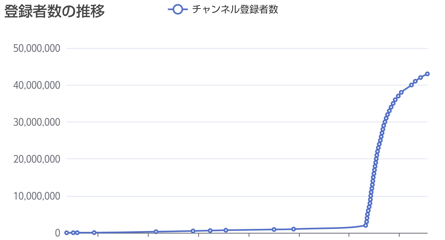
Task: Select the fifth data point from the left
Action: (x=156, y=232)
